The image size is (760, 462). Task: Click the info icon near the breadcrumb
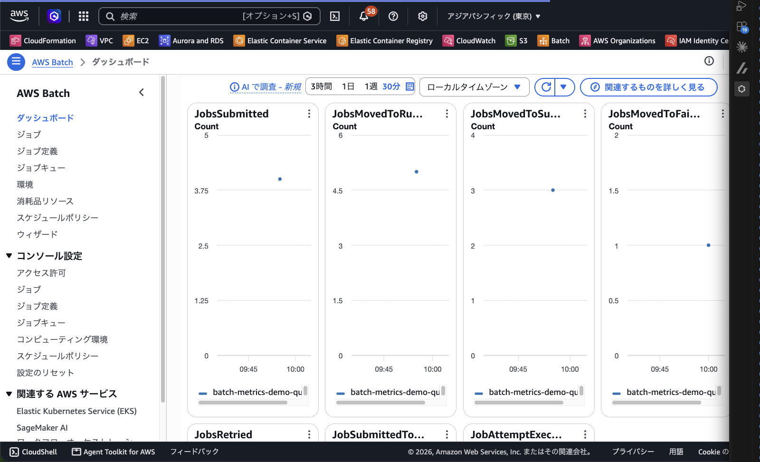709,61
